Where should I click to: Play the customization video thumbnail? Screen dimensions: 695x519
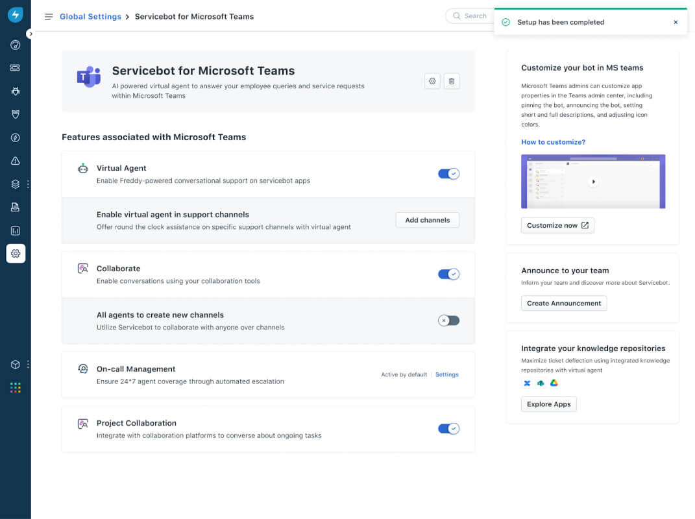593,181
